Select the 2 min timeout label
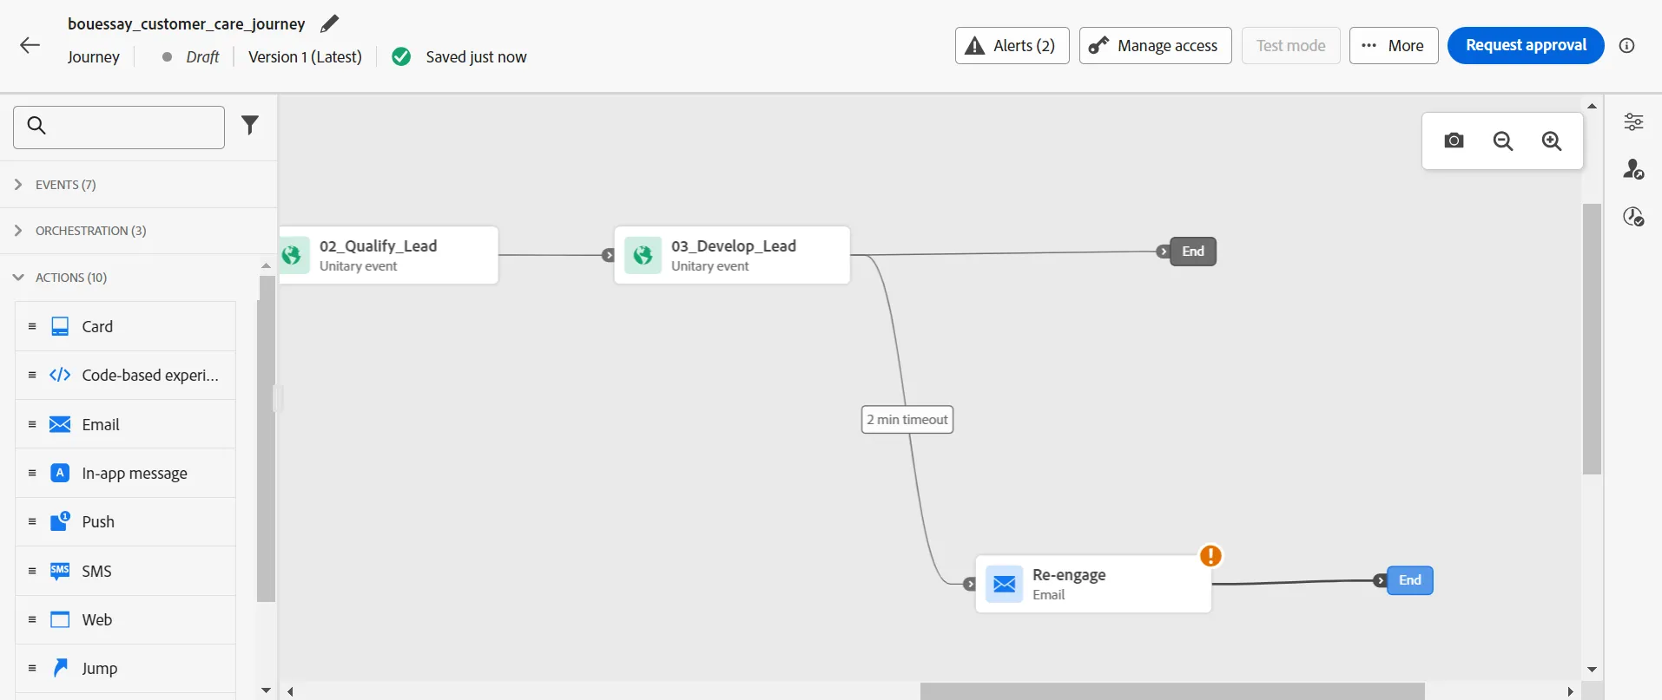Screen dimensions: 1662x700 [907, 420]
